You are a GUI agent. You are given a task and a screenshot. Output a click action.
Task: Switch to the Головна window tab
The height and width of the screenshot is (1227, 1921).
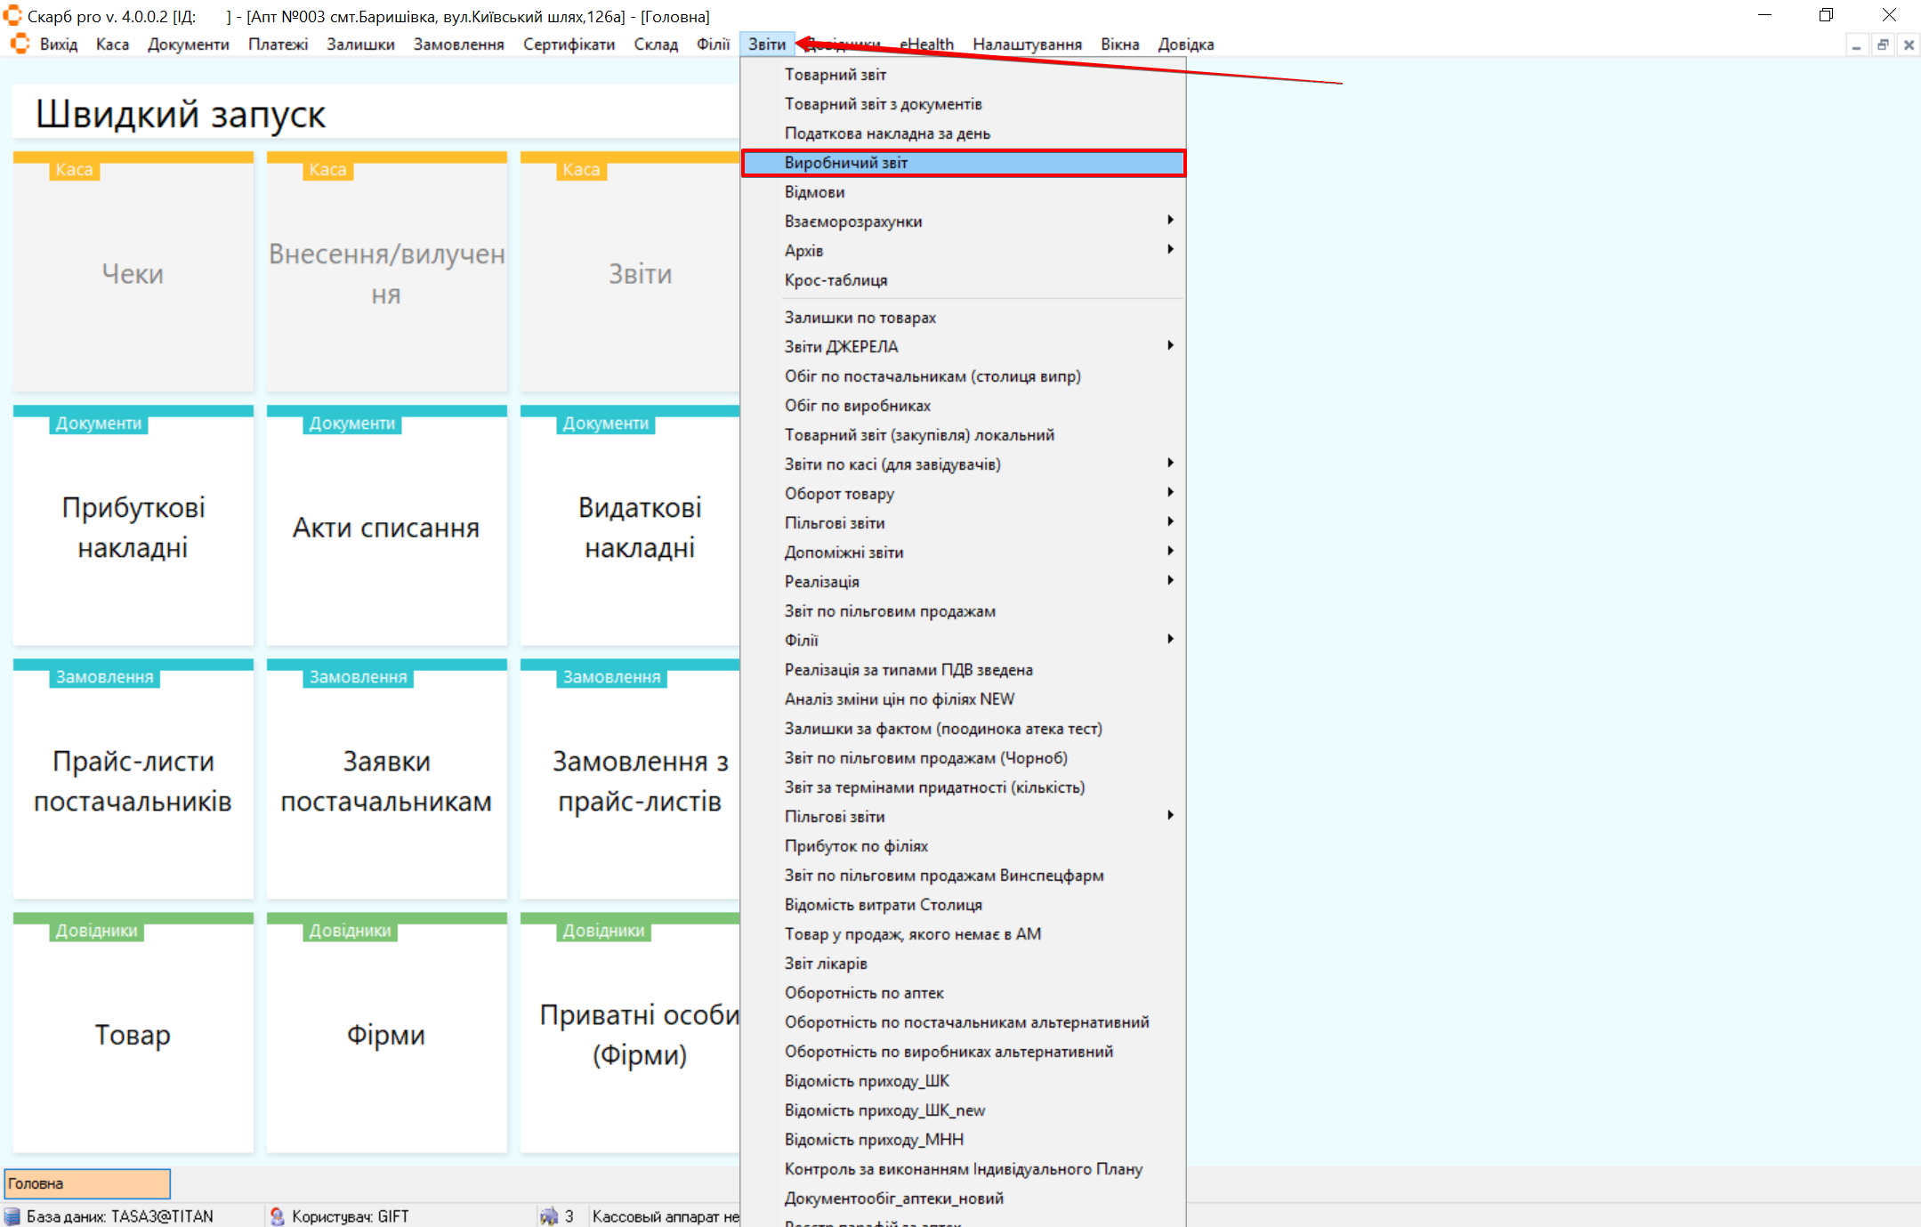[x=87, y=1183]
